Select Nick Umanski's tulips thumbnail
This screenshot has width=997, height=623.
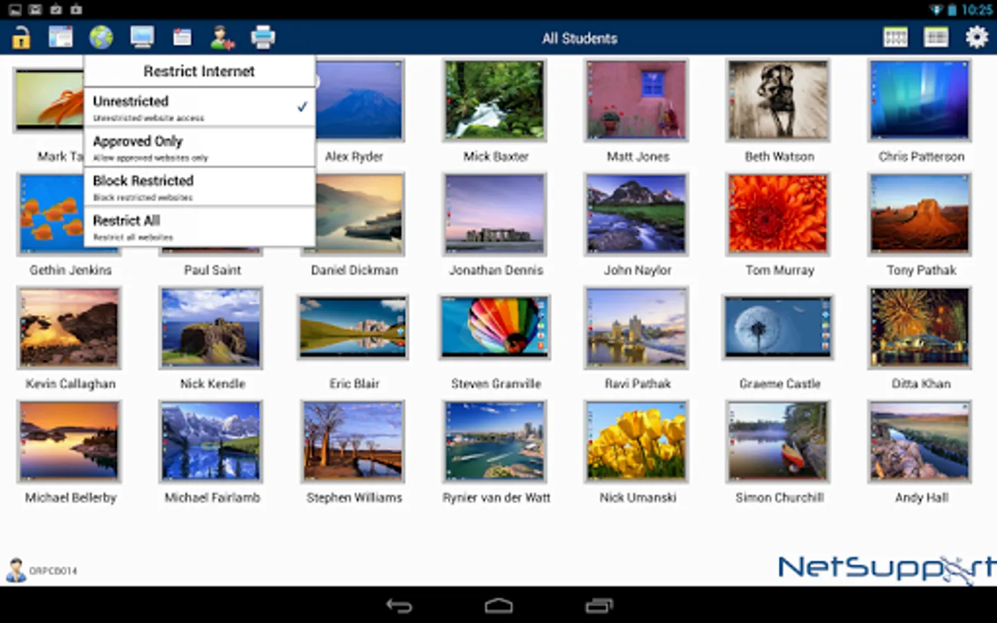point(637,441)
